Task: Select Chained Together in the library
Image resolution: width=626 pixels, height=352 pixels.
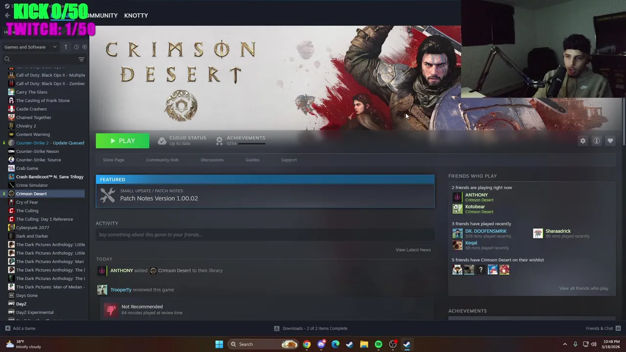Action: (x=34, y=117)
